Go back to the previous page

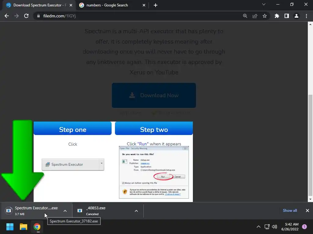pyautogui.click(x=7, y=16)
